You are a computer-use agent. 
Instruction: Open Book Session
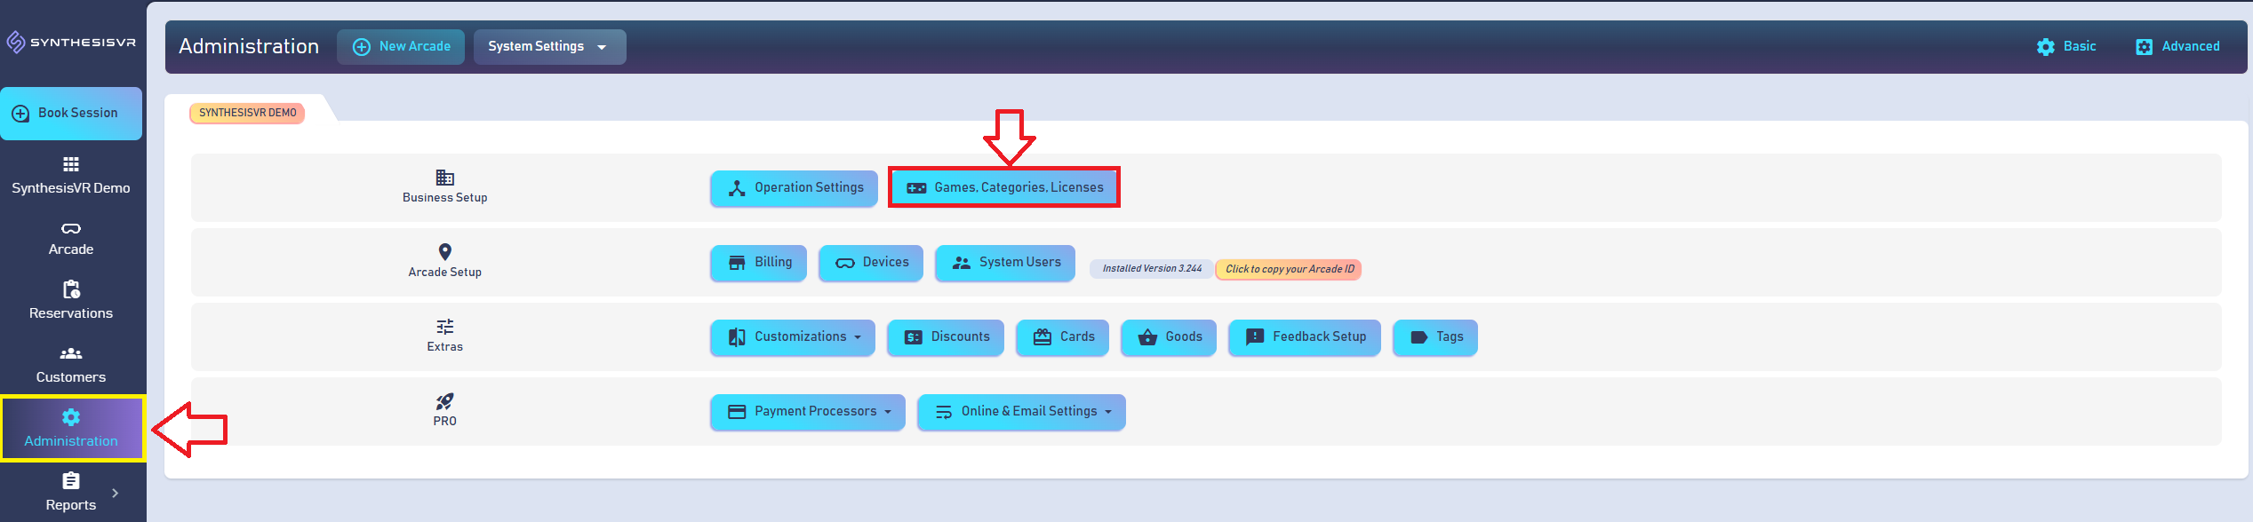click(71, 113)
